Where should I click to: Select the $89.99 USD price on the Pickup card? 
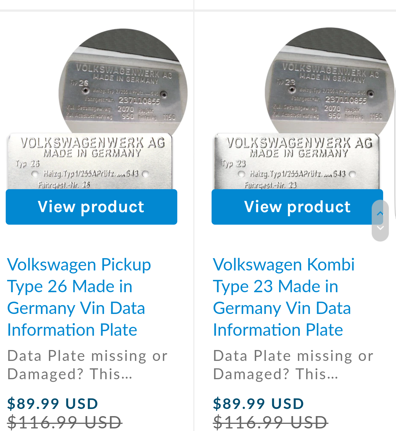tap(52, 404)
